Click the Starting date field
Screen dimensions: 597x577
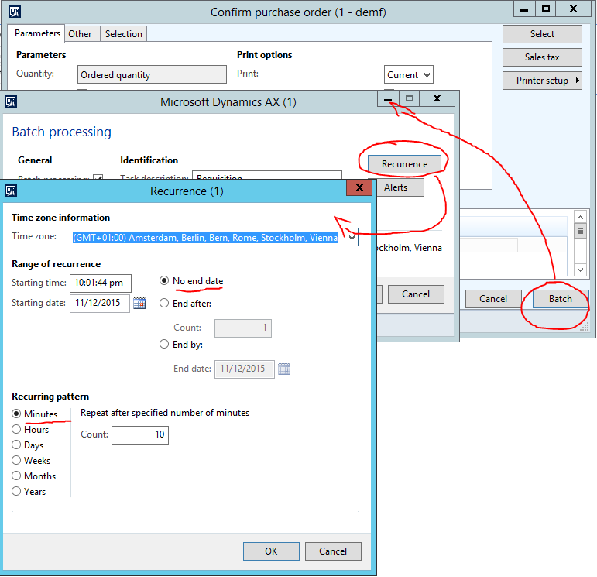(100, 303)
